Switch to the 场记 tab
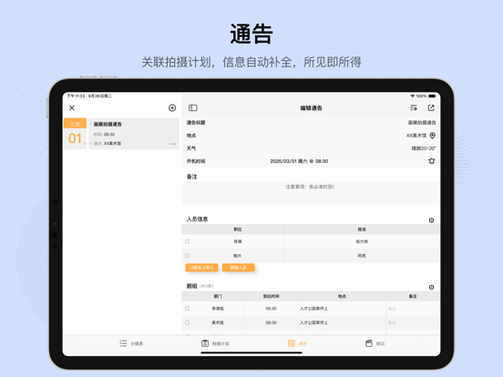The width and height of the screenshot is (503, 377). [x=375, y=343]
